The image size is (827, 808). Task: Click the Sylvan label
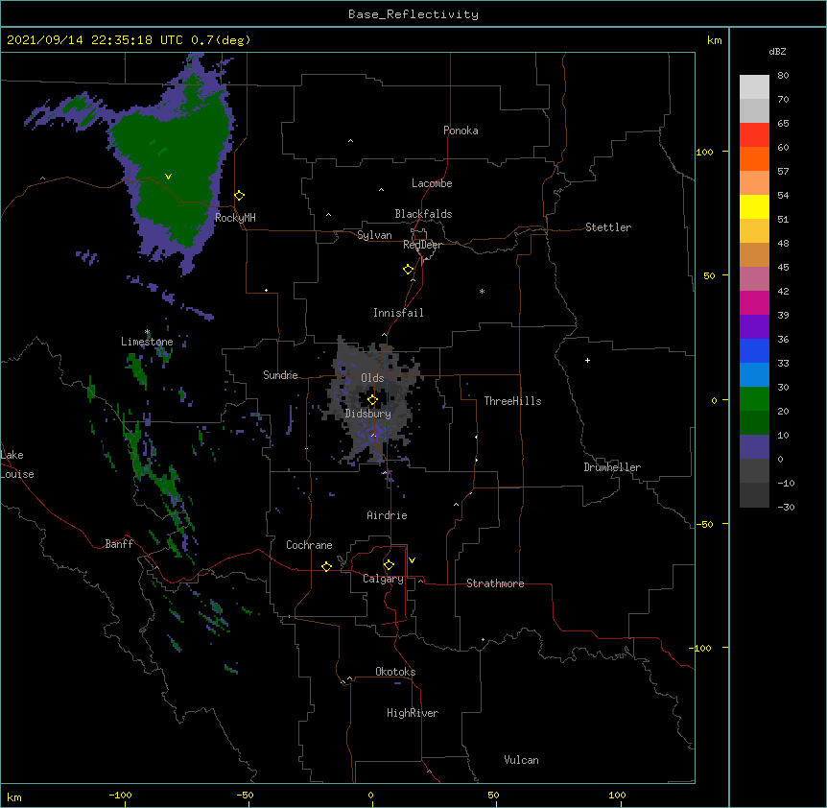374,235
